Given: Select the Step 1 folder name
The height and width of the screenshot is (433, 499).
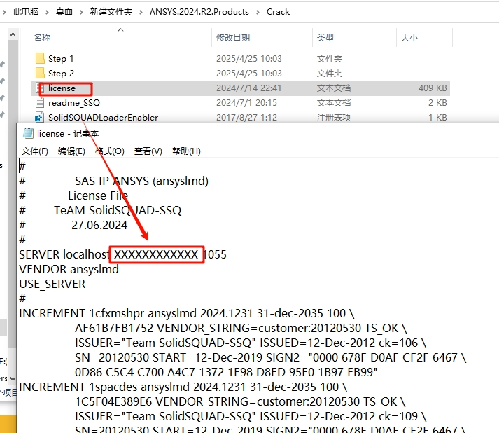Looking at the screenshot, I should [61, 59].
